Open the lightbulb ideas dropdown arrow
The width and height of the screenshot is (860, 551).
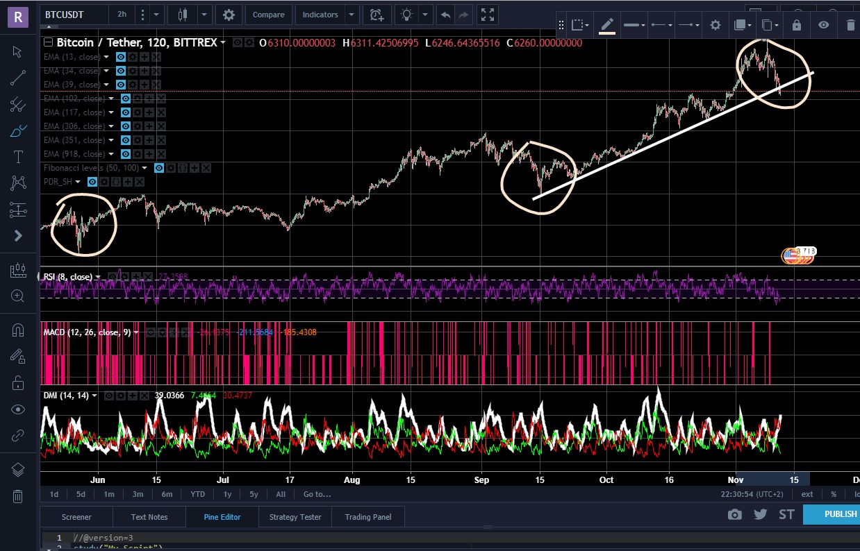pyautogui.click(x=425, y=15)
